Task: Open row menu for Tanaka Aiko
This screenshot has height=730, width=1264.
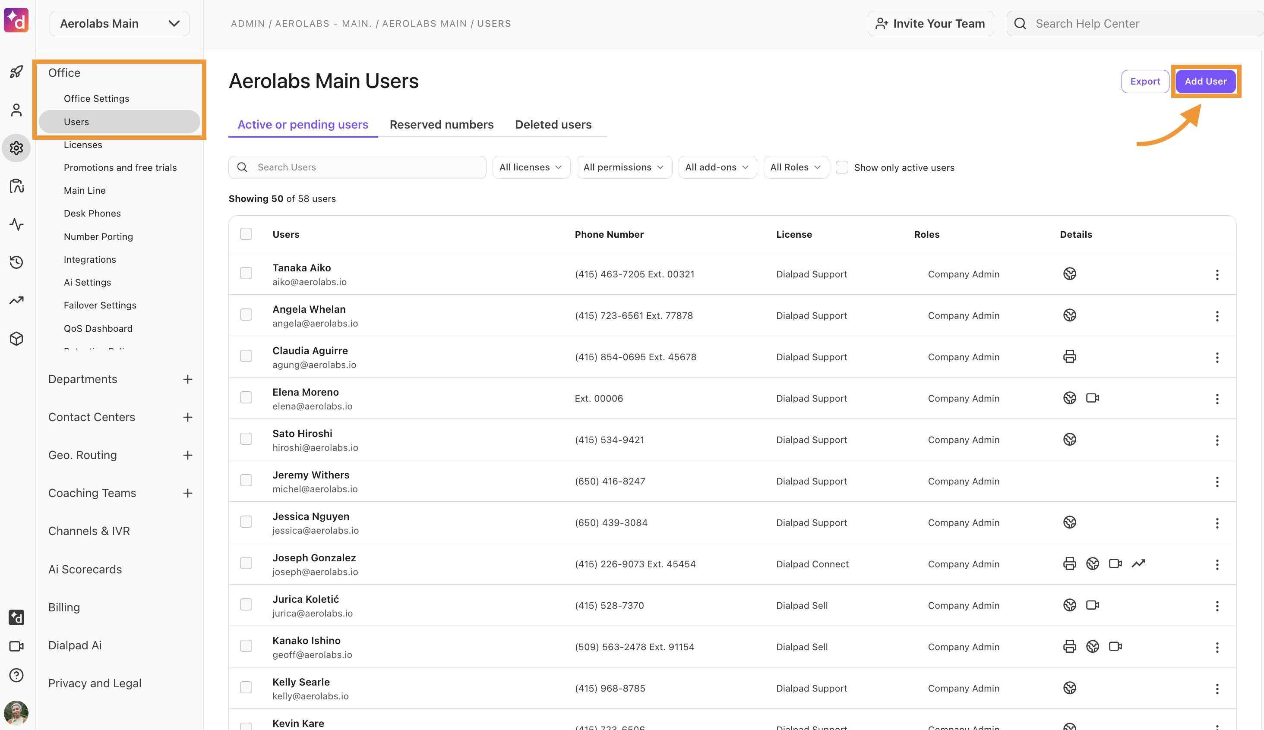Action: tap(1217, 274)
